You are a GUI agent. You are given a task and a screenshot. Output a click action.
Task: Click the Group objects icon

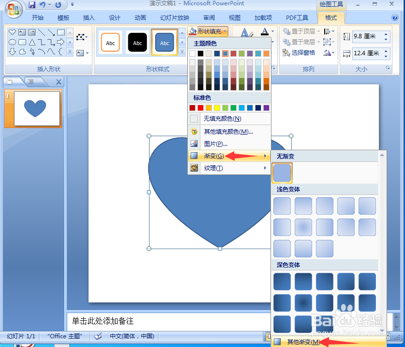327,42
